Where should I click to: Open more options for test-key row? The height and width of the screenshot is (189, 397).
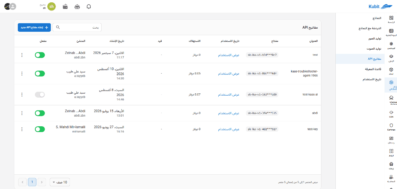[x=22, y=129]
